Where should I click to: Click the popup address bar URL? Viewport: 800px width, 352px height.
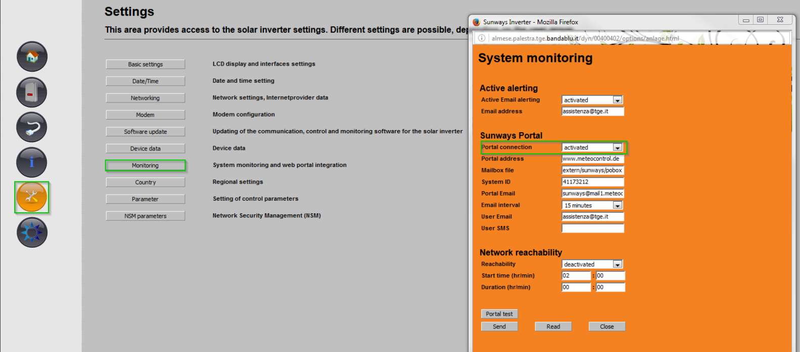[x=585, y=38]
